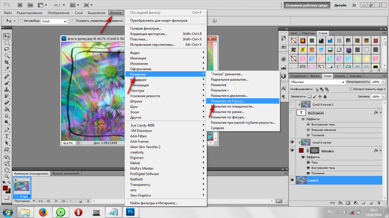Add a layer style via fx icon
The image size is (389, 218).
click(x=340, y=203)
